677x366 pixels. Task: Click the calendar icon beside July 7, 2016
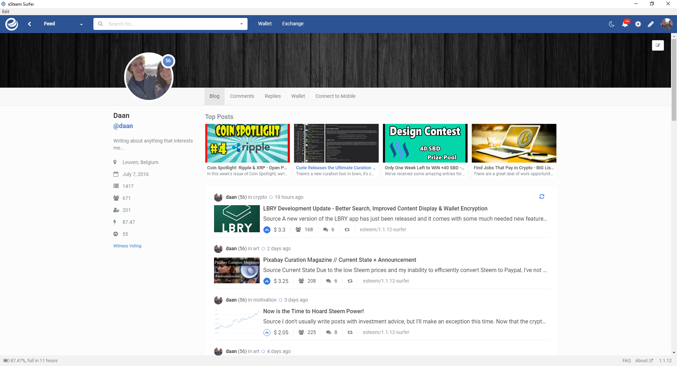tap(116, 174)
